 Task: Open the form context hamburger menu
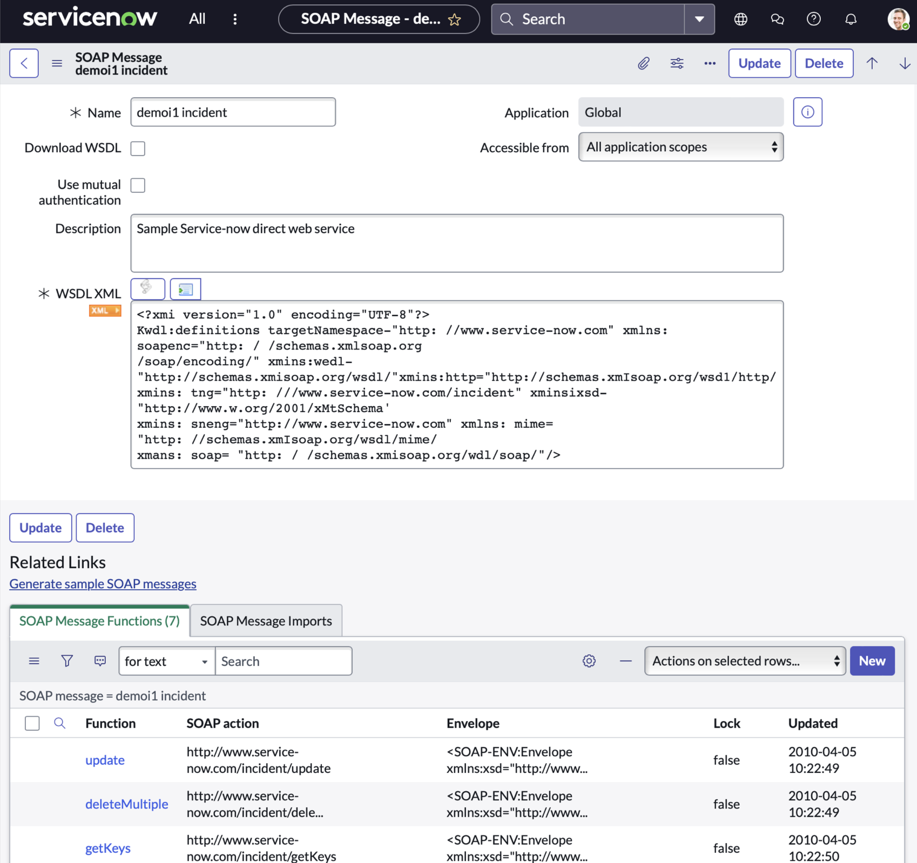(57, 63)
